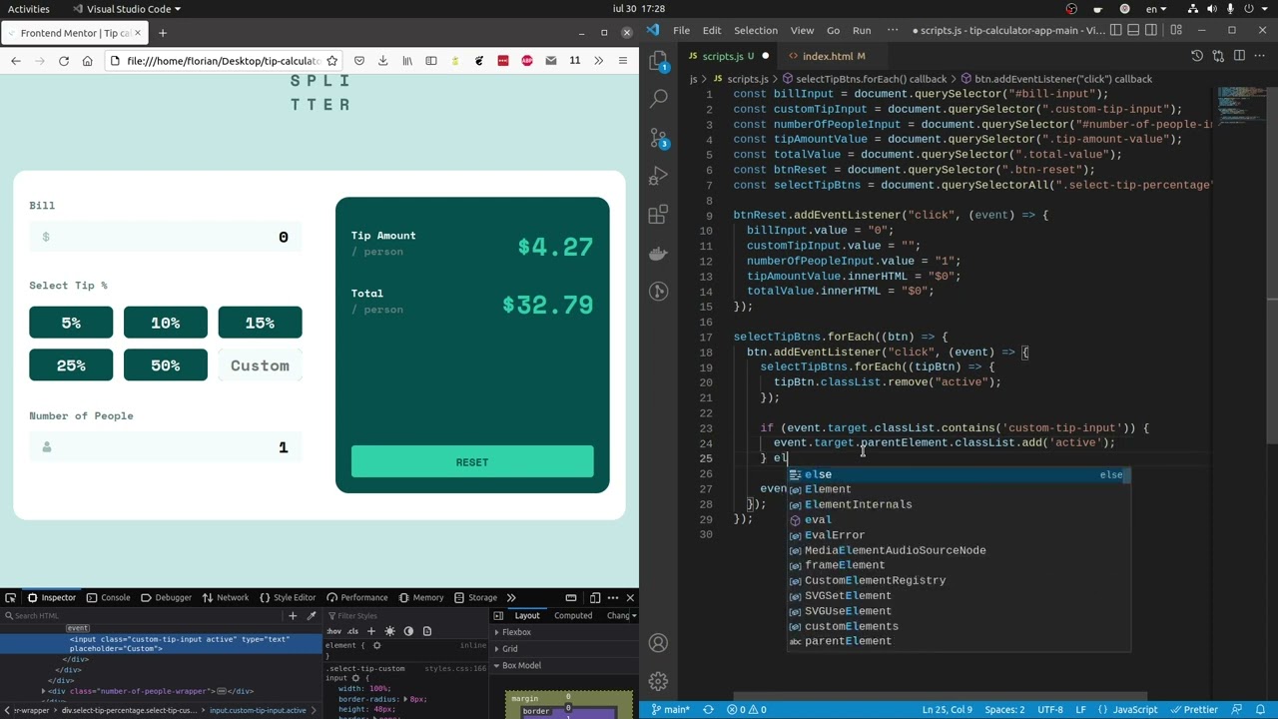Click the Number of People input field
This screenshot has height=719, width=1278.
166,447
